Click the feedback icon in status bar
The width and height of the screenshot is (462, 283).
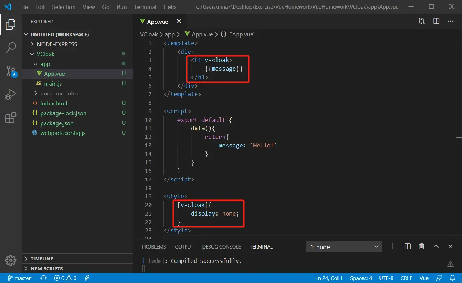(x=439, y=278)
